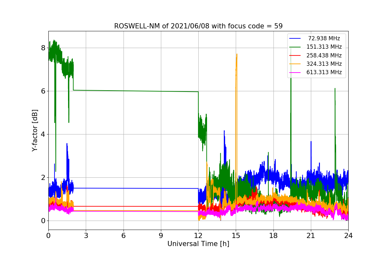
Task: Click the orange spike peak near 15 h
Action: (x=237, y=55)
